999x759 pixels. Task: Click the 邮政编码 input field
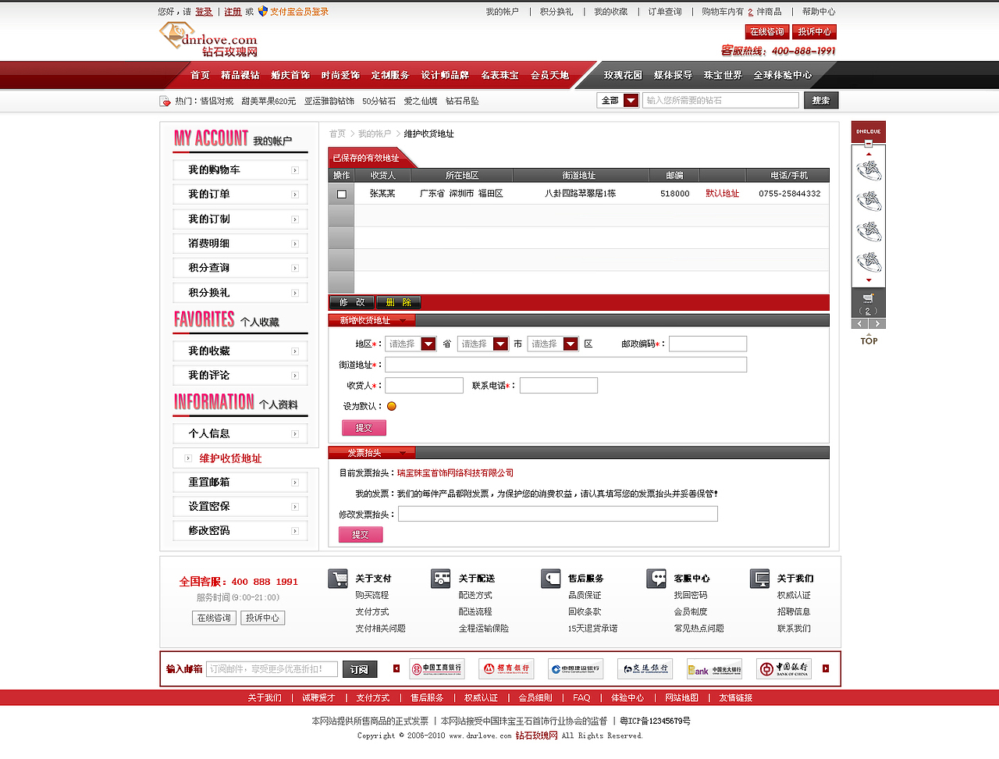point(708,344)
